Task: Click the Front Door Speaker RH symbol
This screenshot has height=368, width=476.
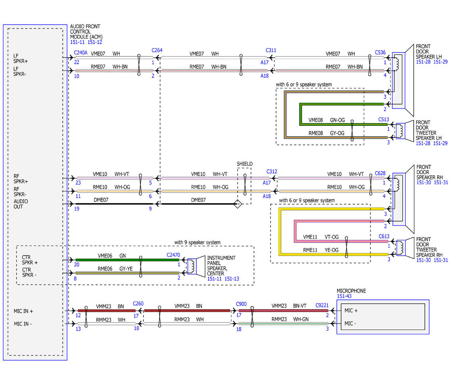Action: point(403,198)
